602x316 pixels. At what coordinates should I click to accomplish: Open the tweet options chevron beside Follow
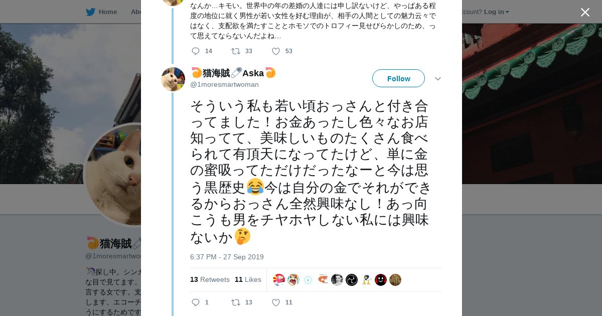(437, 79)
